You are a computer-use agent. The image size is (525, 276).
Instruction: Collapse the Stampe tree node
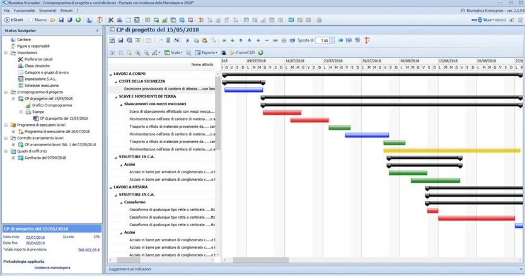tap(20, 112)
